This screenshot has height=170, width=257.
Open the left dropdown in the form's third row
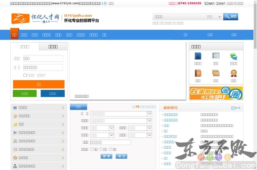click(102, 128)
